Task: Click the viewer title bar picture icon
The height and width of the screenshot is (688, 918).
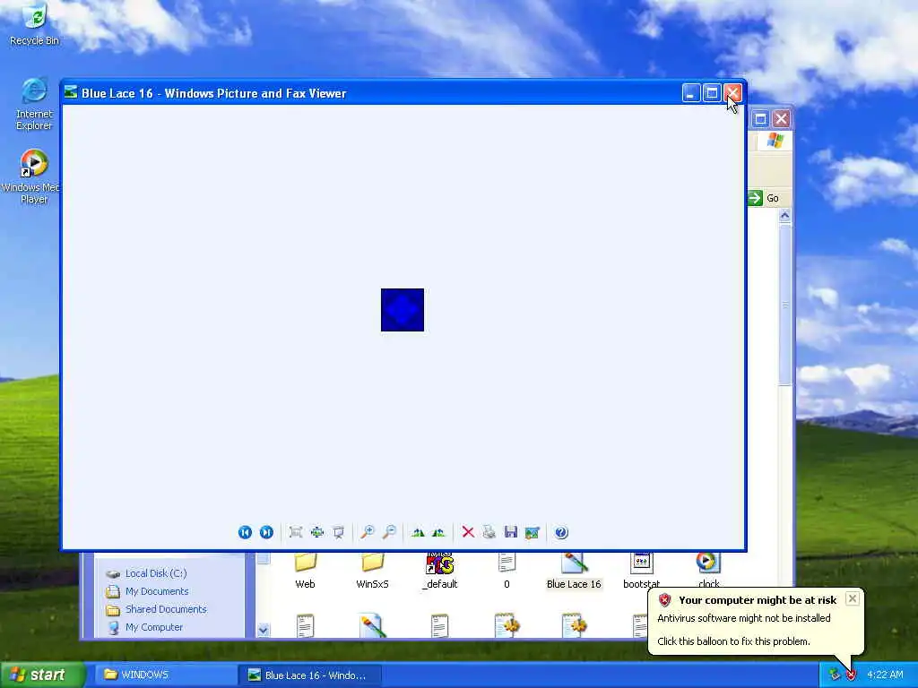Action: (71, 92)
